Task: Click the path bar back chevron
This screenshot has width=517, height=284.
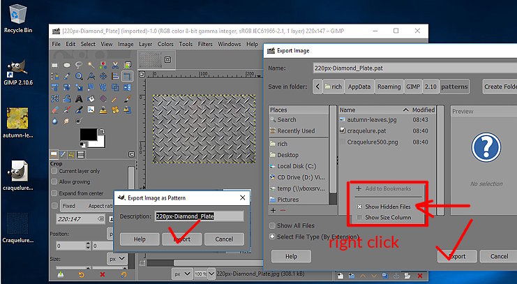Action: [x=317, y=87]
